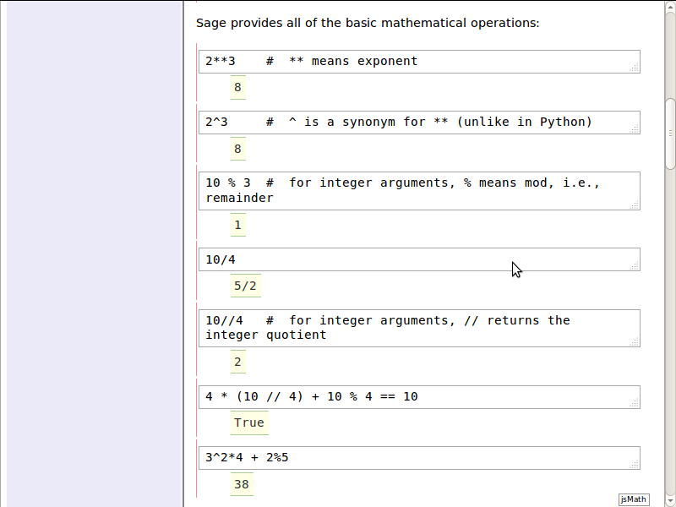The width and height of the screenshot is (676, 507).
Task: Click the True output result
Action: (249, 422)
